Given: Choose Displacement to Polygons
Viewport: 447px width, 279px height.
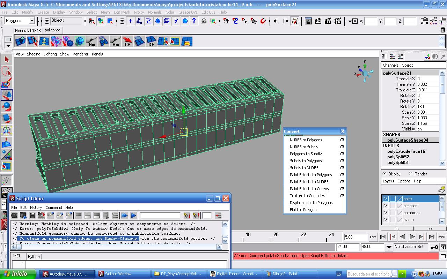Looking at the screenshot, I should [311, 203].
